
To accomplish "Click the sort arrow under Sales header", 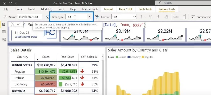I will coord(37,59).
